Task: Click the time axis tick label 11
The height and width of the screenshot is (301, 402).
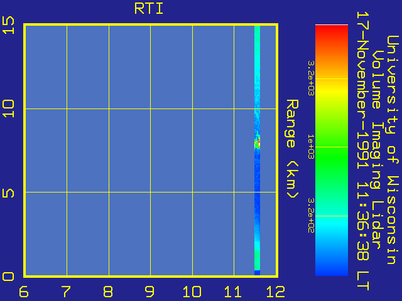Action: click(x=233, y=292)
